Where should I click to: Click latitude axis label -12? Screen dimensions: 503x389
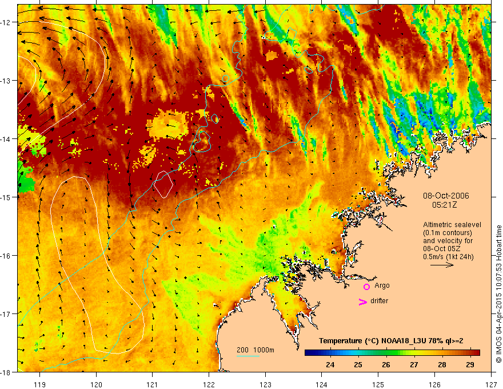point(6,22)
